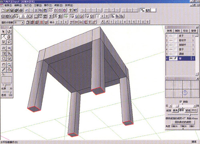Click the fourth button atop layer panel
Viewport: 200px width, 144px height.
[194, 31]
